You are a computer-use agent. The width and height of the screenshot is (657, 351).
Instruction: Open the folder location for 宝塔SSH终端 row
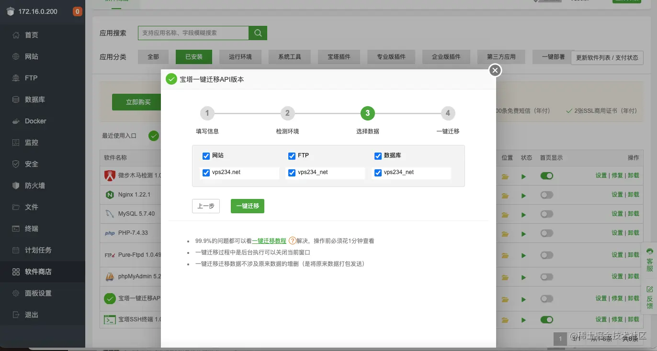[x=505, y=319]
